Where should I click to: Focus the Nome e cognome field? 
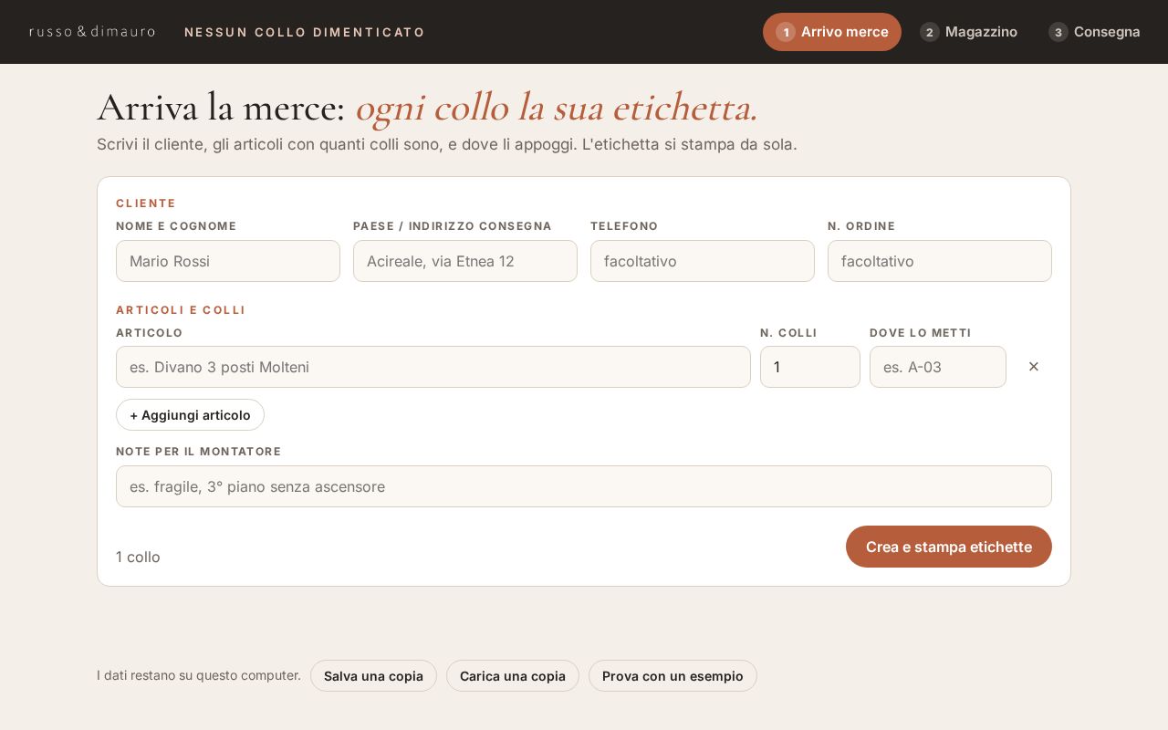228,261
